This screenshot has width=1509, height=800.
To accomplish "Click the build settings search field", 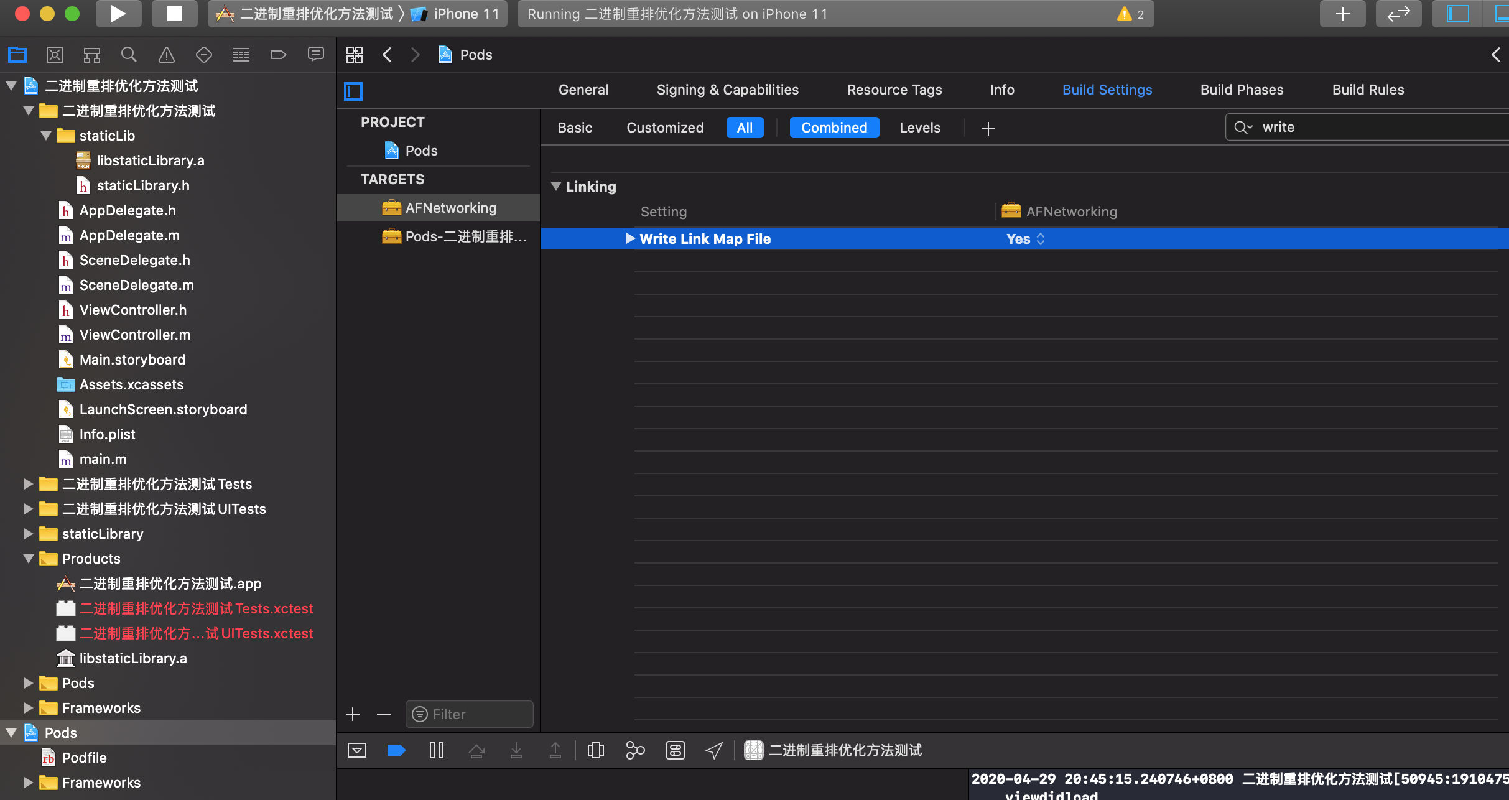I will (x=1367, y=127).
